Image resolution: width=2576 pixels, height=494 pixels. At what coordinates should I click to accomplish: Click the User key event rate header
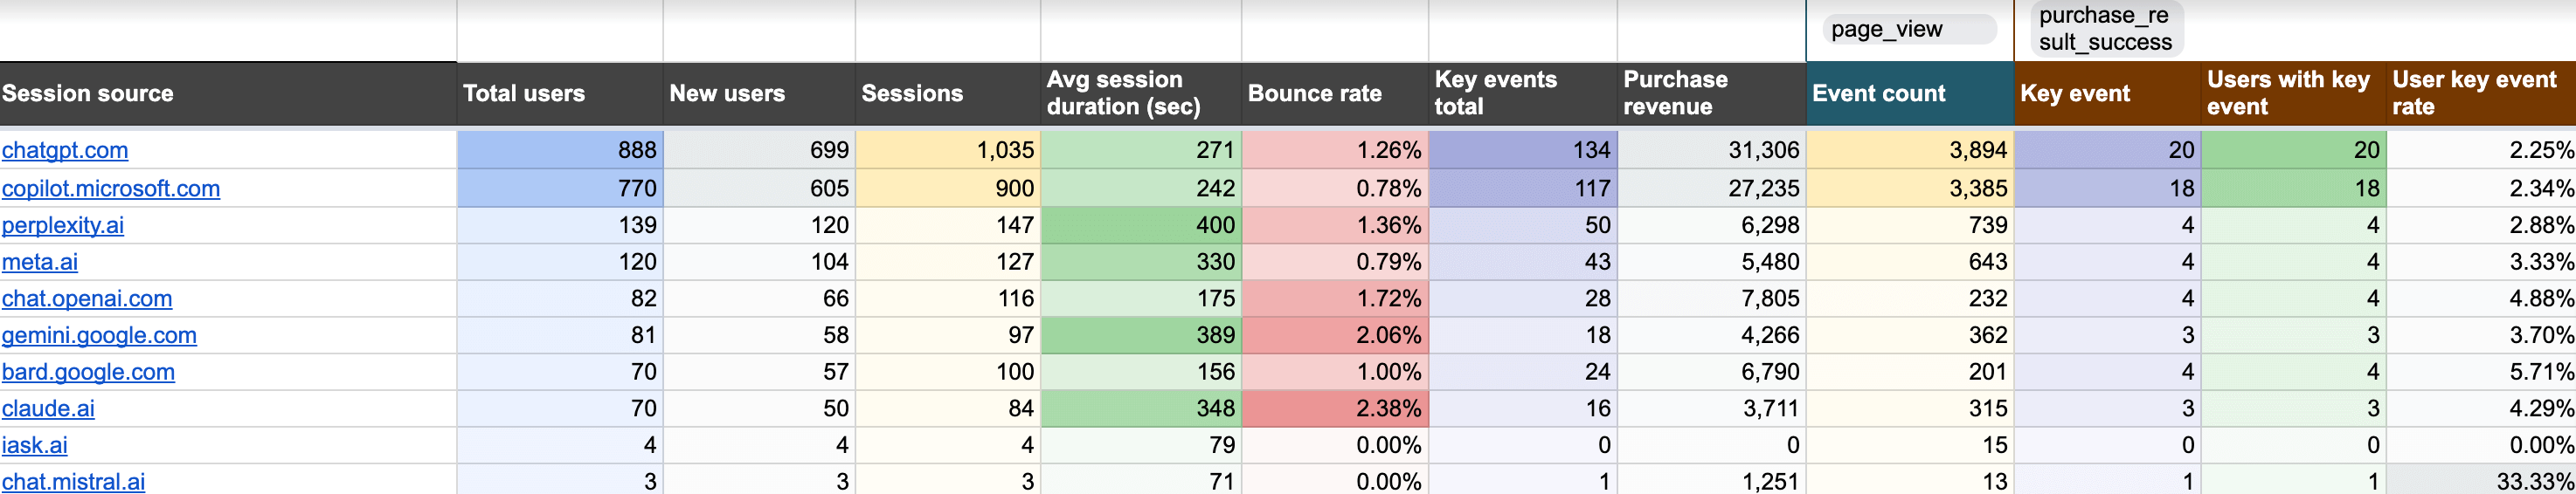point(2482,93)
